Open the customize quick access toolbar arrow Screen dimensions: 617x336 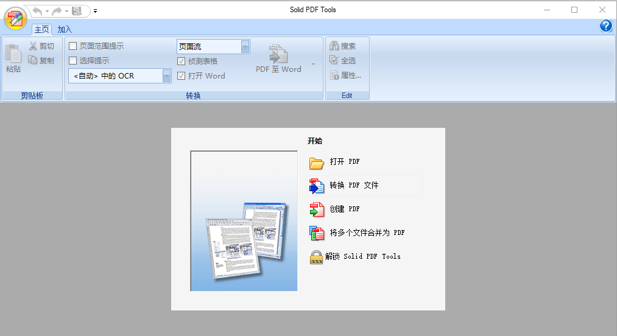tap(95, 11)
